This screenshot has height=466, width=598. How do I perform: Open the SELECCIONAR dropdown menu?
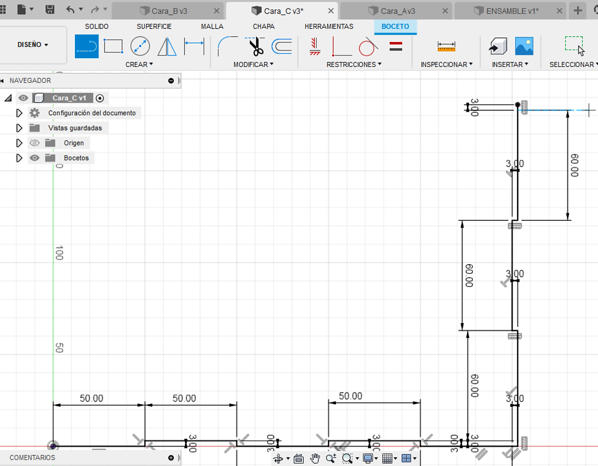click(x=574, y=64)
